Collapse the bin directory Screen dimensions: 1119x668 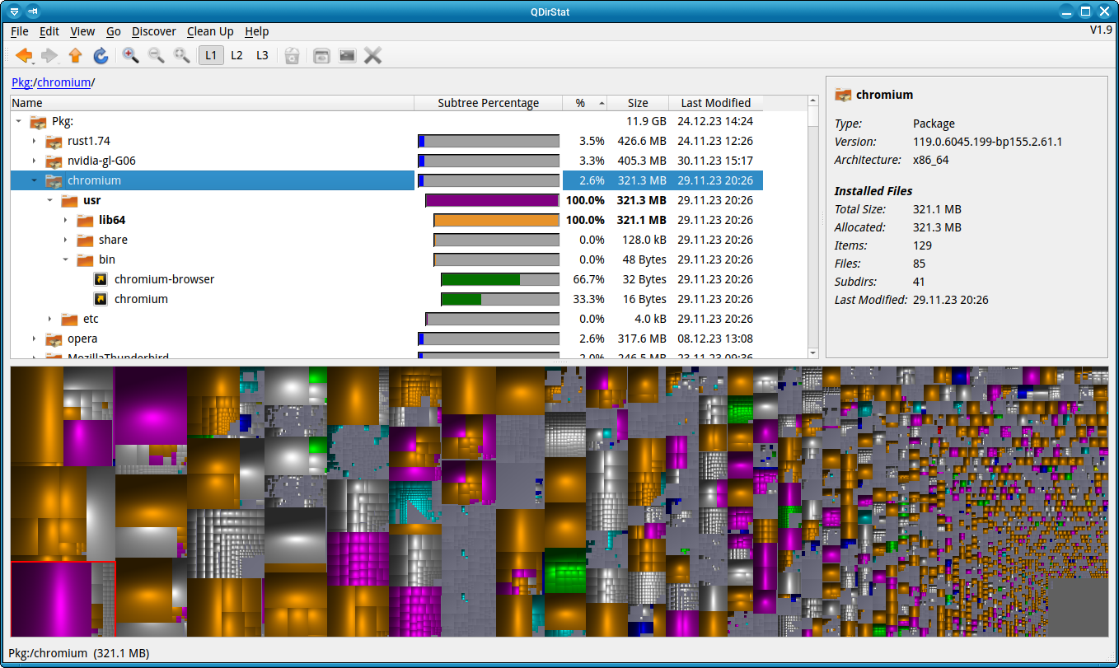point(65,259)
